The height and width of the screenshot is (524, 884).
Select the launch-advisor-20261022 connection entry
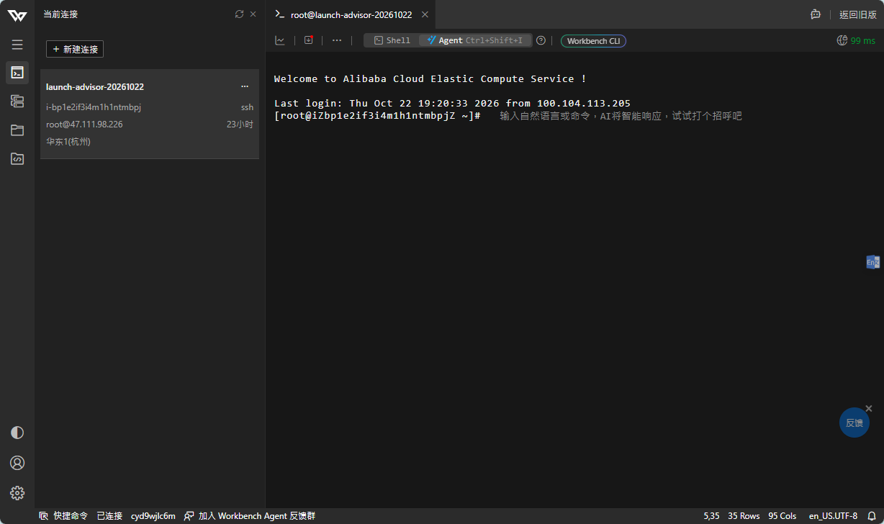(150, 114)
